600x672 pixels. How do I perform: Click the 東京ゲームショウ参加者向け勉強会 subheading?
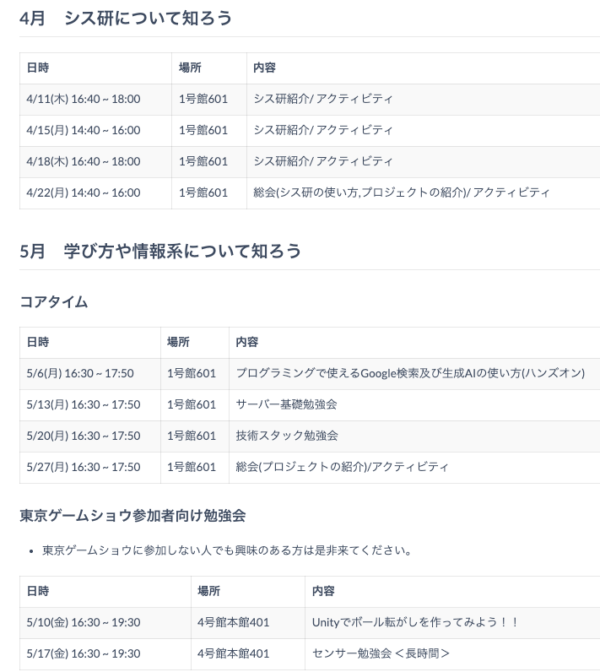(132, 514)
